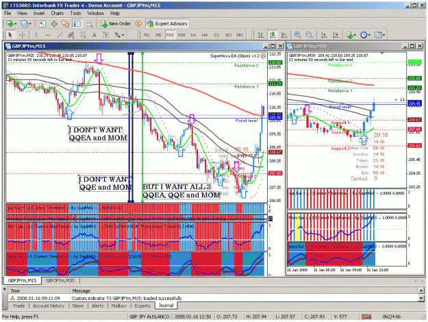Switch to the GBPJPYm,M15 chart tab
The height and width of the screenshot is (322, 428).
pos(22,280)
